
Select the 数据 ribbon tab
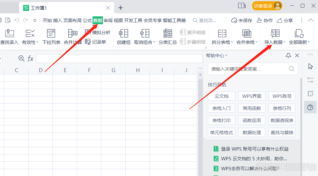(97, 21)
